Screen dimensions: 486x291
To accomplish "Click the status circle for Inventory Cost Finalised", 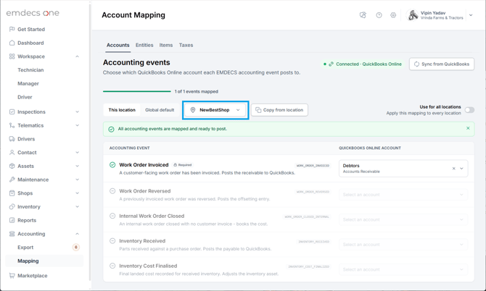I will tap(112, 266).
